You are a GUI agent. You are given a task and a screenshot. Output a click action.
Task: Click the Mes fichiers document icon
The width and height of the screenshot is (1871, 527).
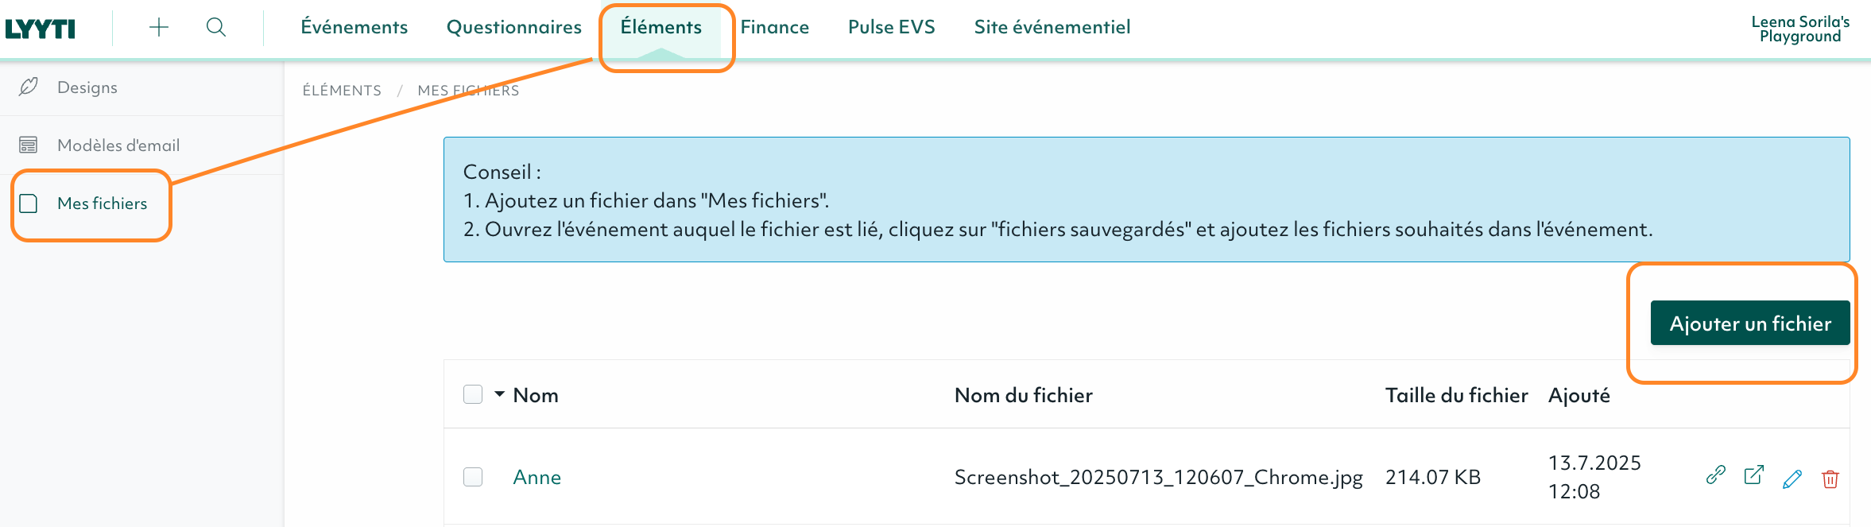[x=29, y=203]
